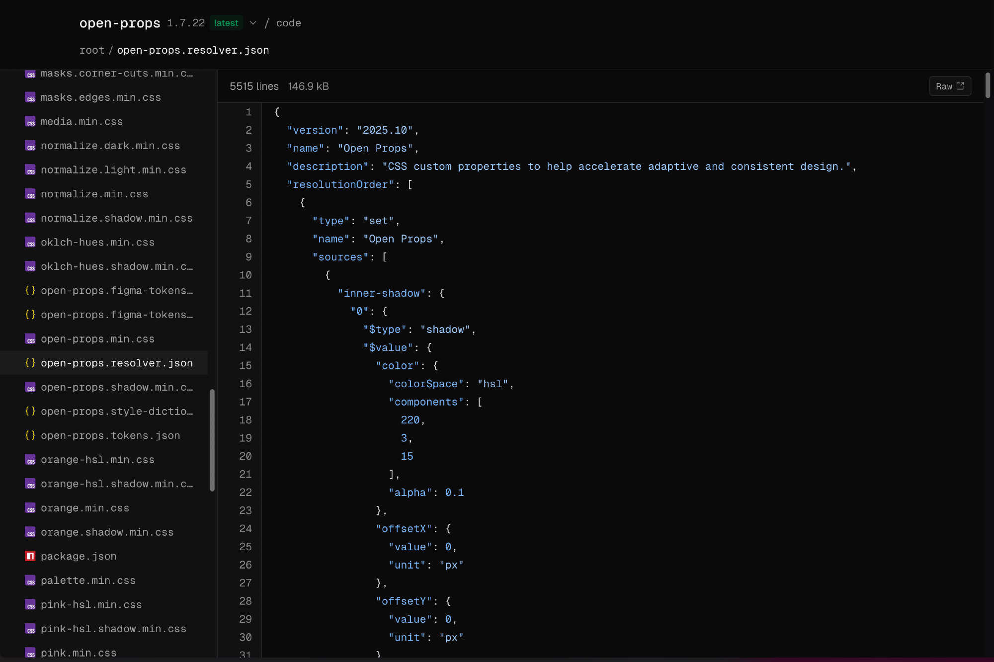This screenshot has height=662, width=994.
Task: Click the open-props package name
Action: 120,23
